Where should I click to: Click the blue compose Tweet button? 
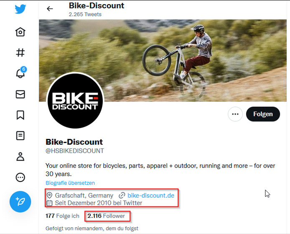[x=20, y=202]
